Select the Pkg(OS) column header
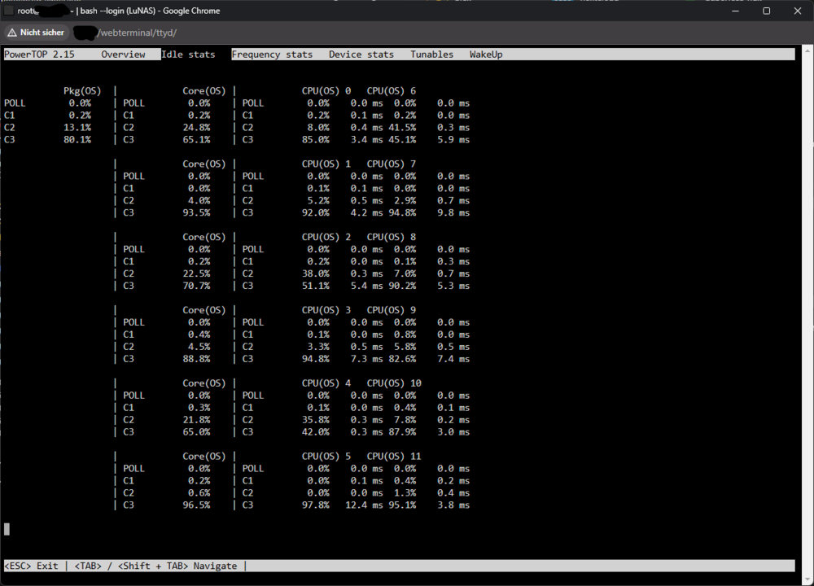Image resolution: width=814 pixels, height=586 pixels. (x=82, y=91)
